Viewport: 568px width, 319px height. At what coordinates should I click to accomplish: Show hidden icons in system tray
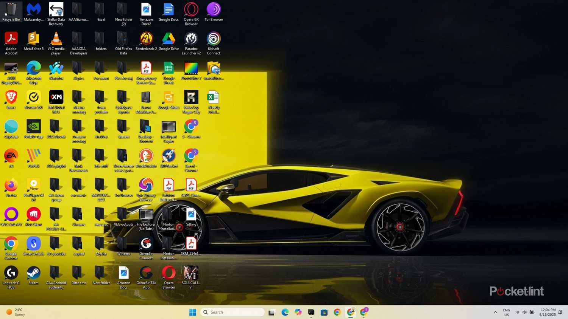point(495,312)
